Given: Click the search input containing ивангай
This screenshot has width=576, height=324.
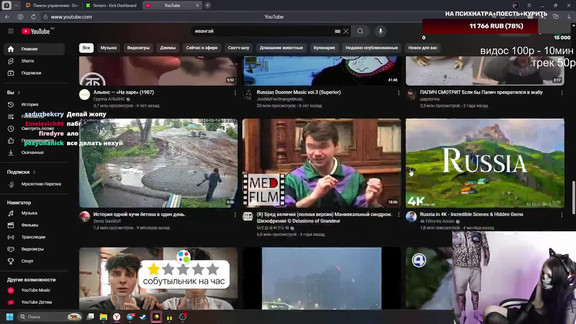Looking at the screenshot, I should (263, 31).
